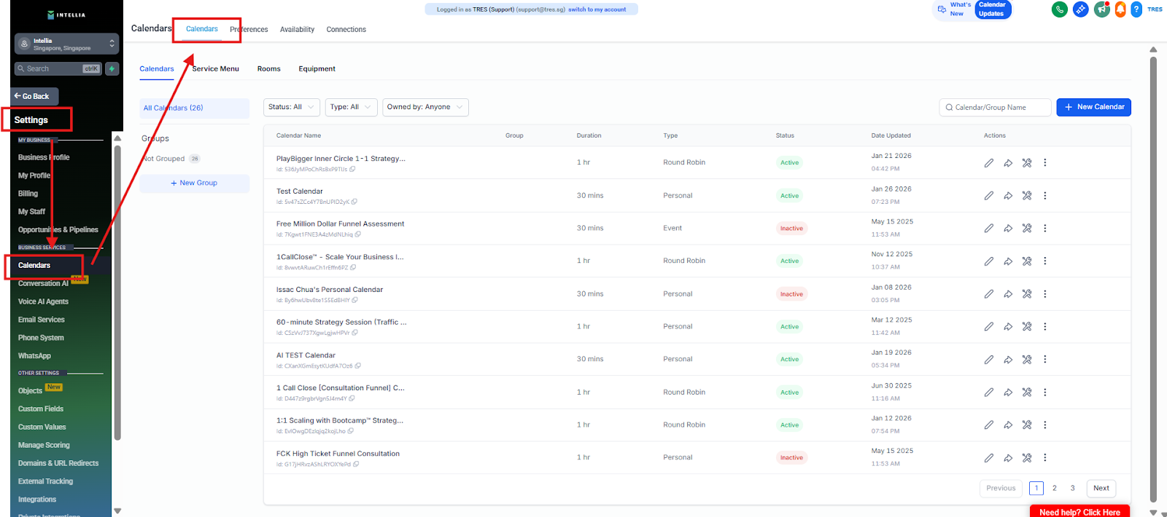This screenshot has width=1167, height=517.
Task: Open Domains & URL Redirects in sidebar
Action: point(58,463)
